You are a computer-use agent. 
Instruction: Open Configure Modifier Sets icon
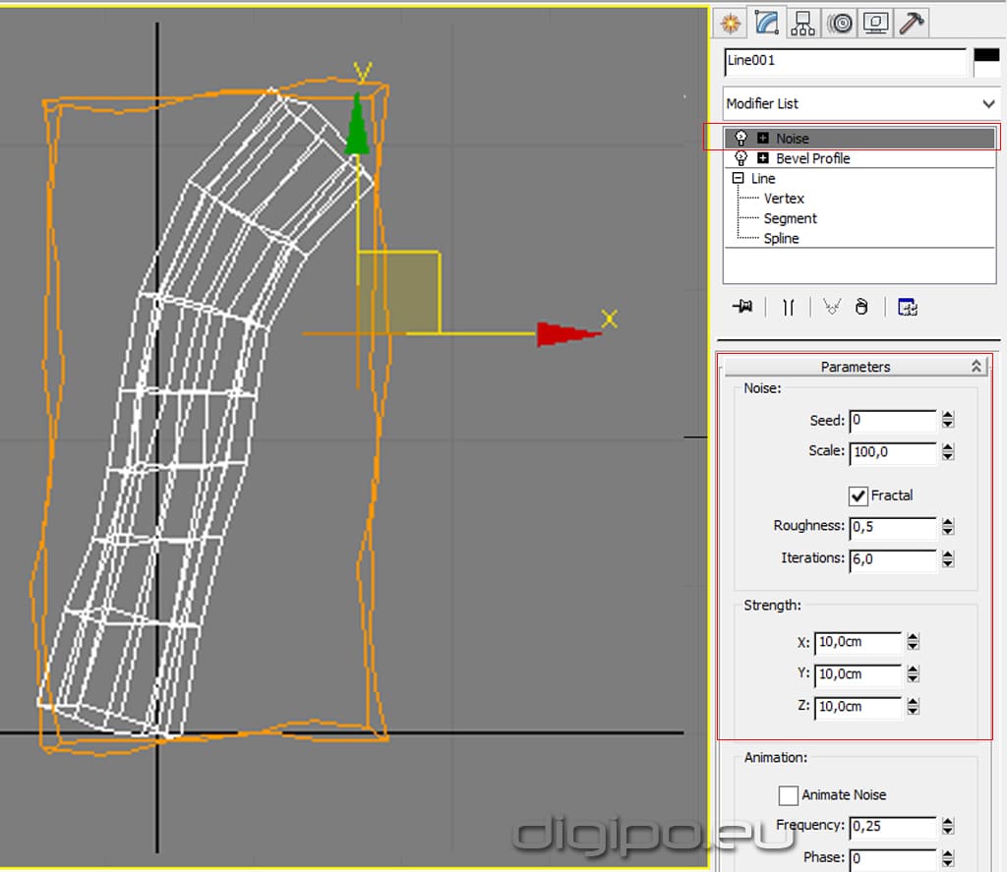(908, 307)
